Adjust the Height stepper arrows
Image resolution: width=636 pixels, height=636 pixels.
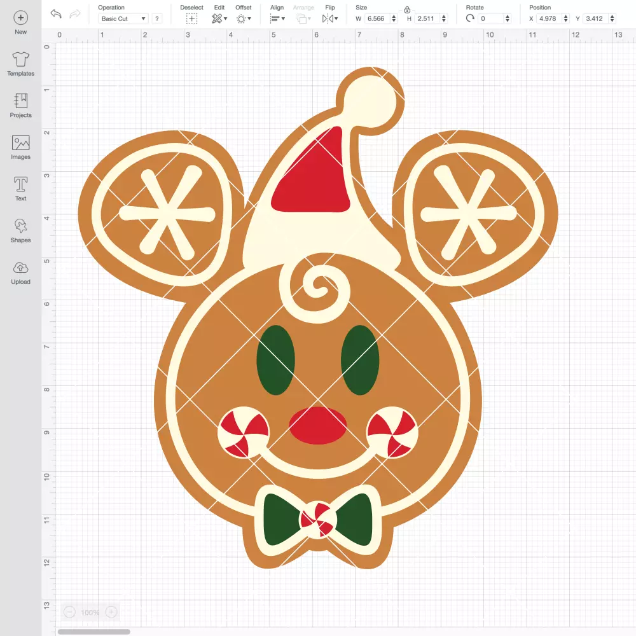(x=444, y=18)
